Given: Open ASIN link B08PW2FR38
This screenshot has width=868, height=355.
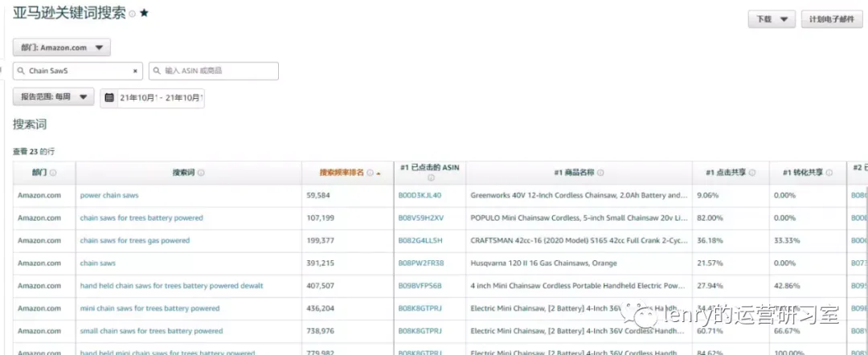Looking at the screenshot, I should pyautogui.click(x=421, y=263).
